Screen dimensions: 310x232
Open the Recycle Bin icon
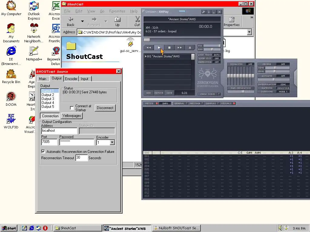11,76
